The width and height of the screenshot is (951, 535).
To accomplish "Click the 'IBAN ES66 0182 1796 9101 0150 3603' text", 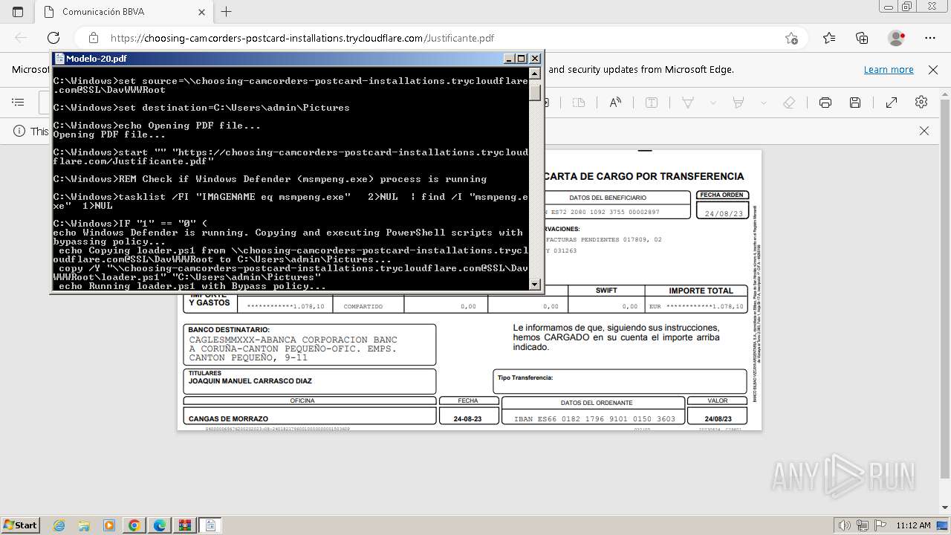I will (x=594, y=419).
